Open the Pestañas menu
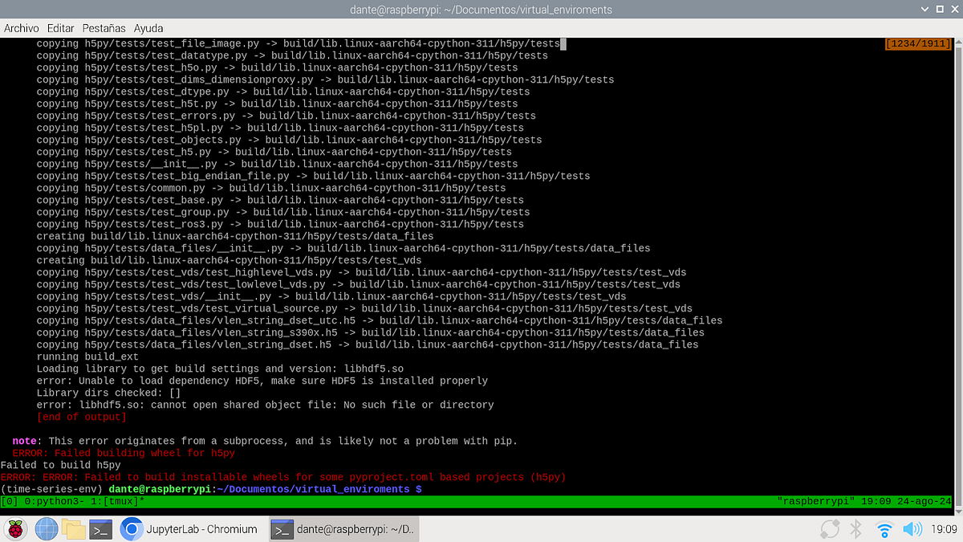The width and height of the screenshot is (963, 542). [103, 28]
